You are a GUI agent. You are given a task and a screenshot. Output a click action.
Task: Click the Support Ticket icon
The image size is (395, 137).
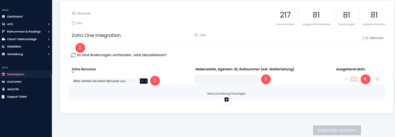click(x=3, y=97)
